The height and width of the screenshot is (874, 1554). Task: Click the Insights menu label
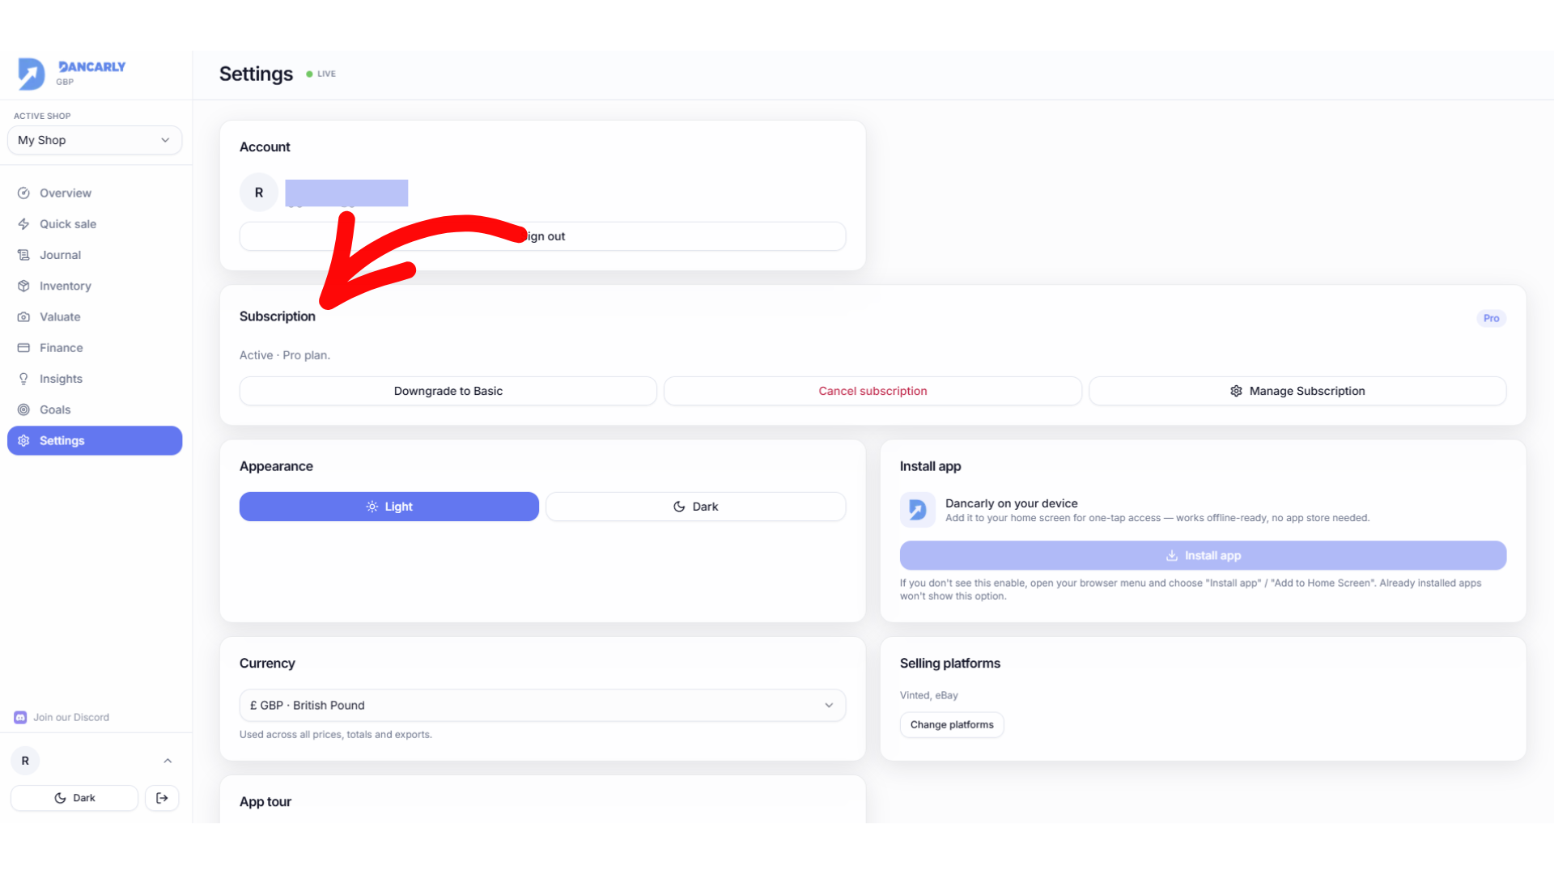coord(61,379)
